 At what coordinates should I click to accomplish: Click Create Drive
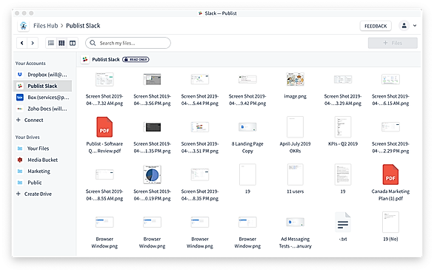(x=34, y=194)
